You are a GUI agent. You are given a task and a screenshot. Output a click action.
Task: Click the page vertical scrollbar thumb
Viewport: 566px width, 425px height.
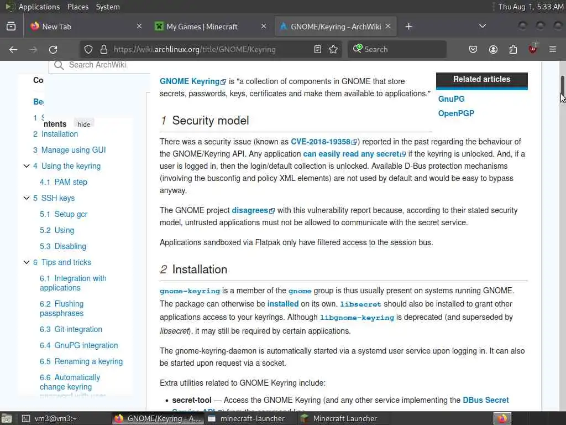[562, 85]
